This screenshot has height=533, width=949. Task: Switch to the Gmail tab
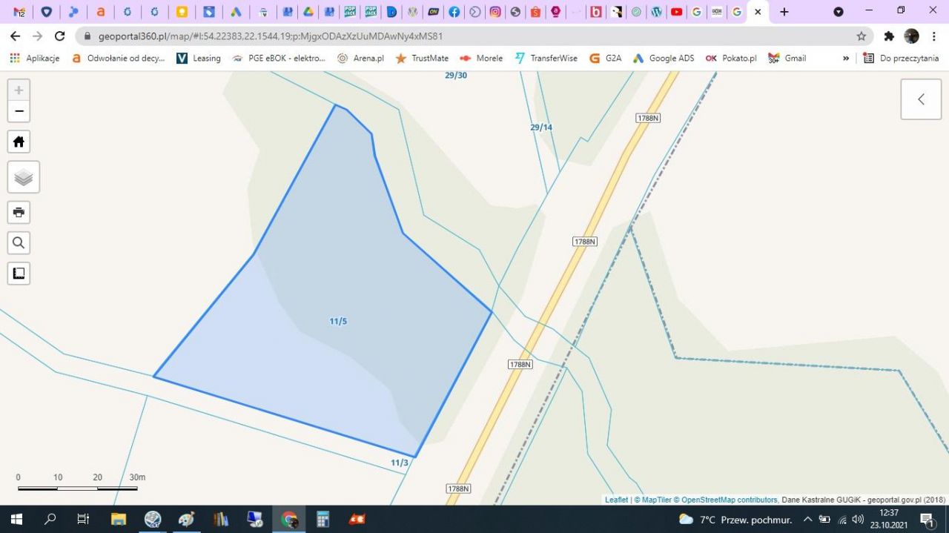(19, 12)
